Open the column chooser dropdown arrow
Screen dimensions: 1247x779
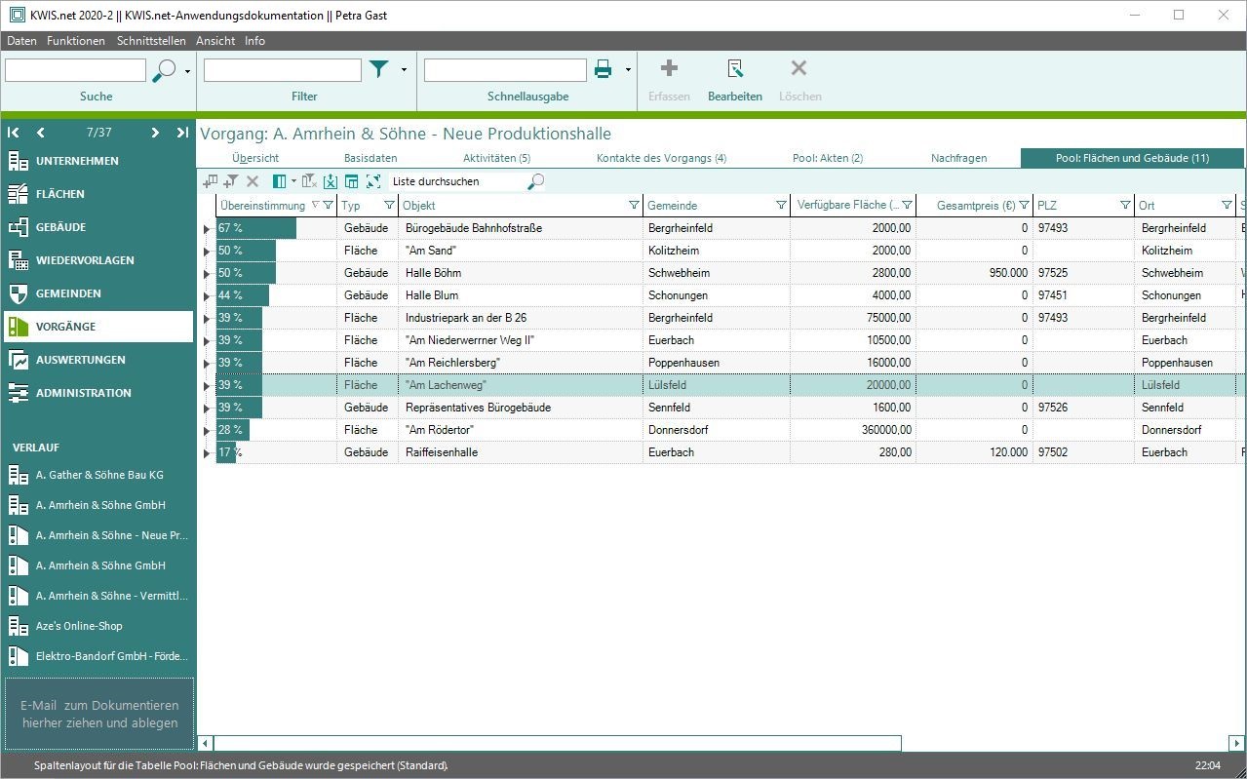[x=293, y=181]
